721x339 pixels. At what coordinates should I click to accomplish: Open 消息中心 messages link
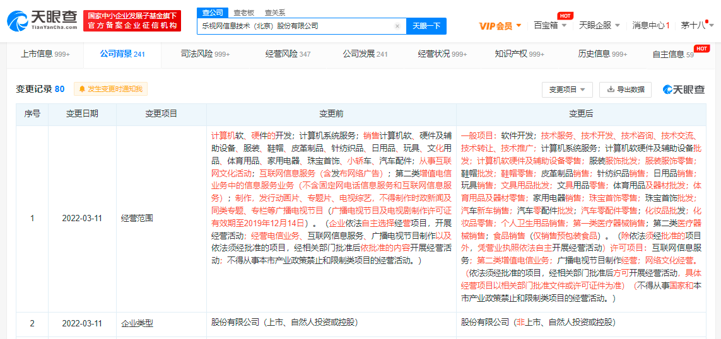click(650, 25)
